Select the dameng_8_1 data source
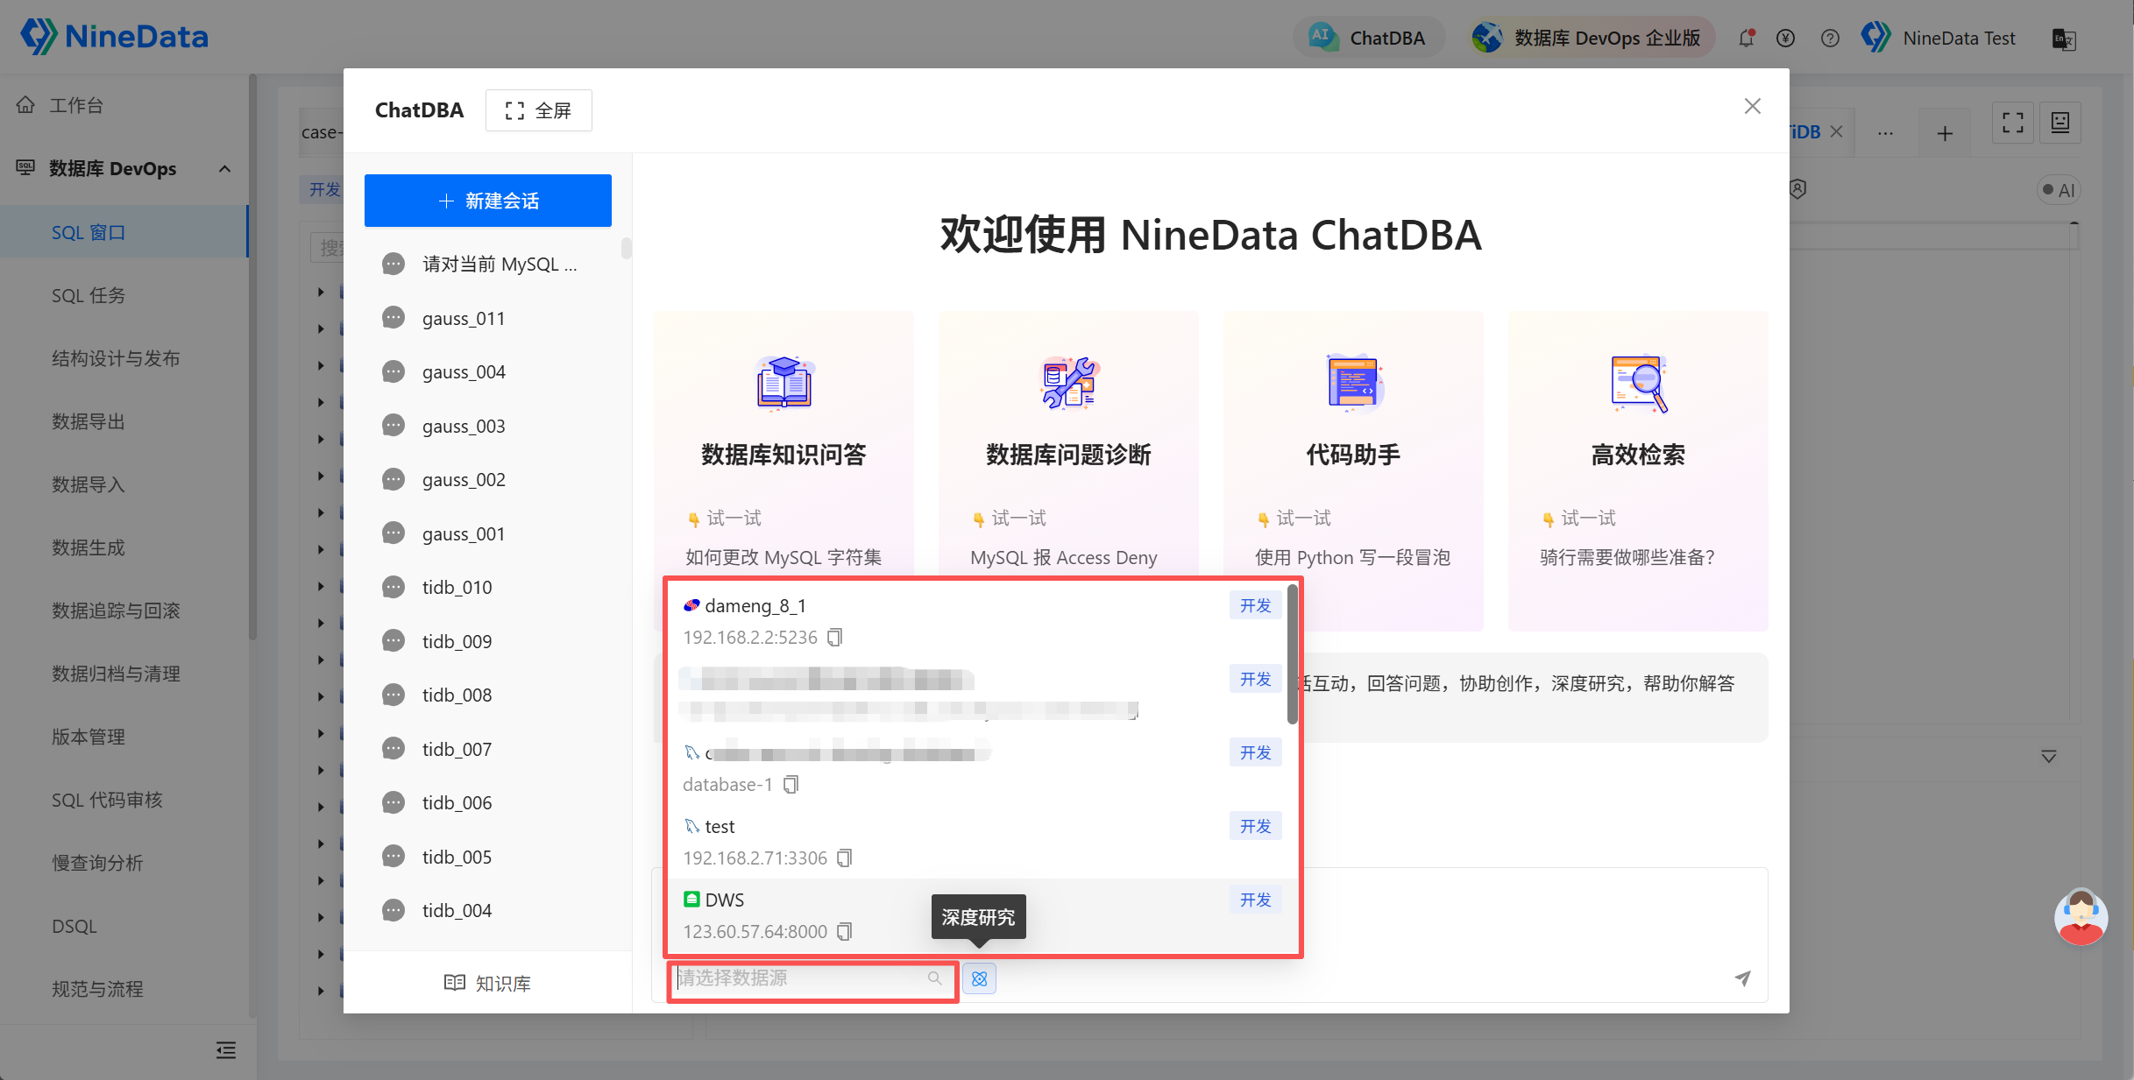 coord(979,621)
